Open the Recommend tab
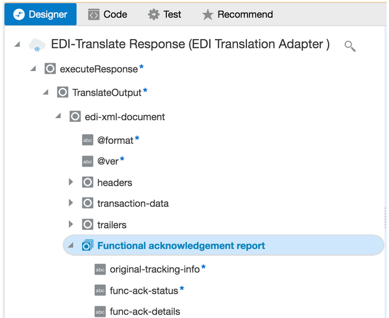This screenshot has width=389, height=318. pyautogui.click(x=237, y=14)
